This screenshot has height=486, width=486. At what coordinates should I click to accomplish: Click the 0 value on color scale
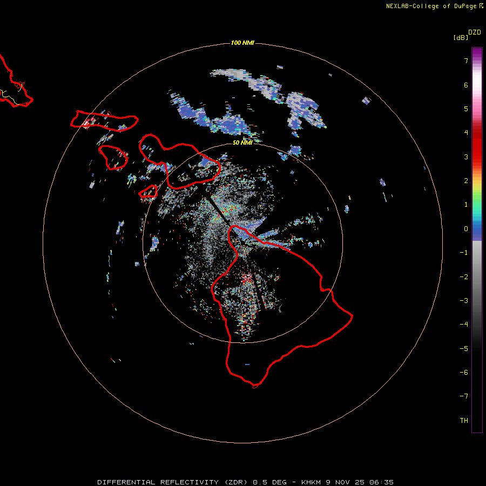(466, 229)
